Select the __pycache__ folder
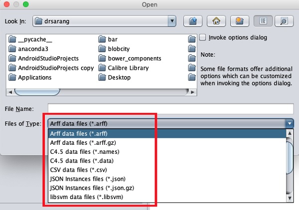The height and width of the screenshot is (210, 299). [x=30, y=39]
